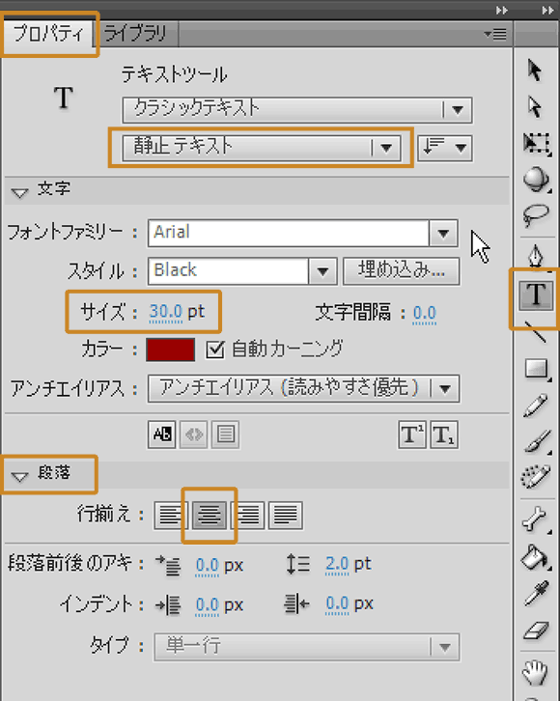Toggle superscript formatting
The height and width of the screenshot is (701, 560).
411,435
